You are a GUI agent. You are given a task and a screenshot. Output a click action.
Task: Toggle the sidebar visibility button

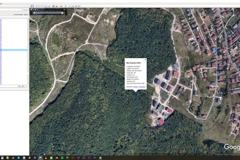click(x=32, y=6)
